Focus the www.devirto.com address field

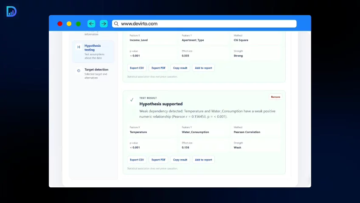tap(204, 24)
